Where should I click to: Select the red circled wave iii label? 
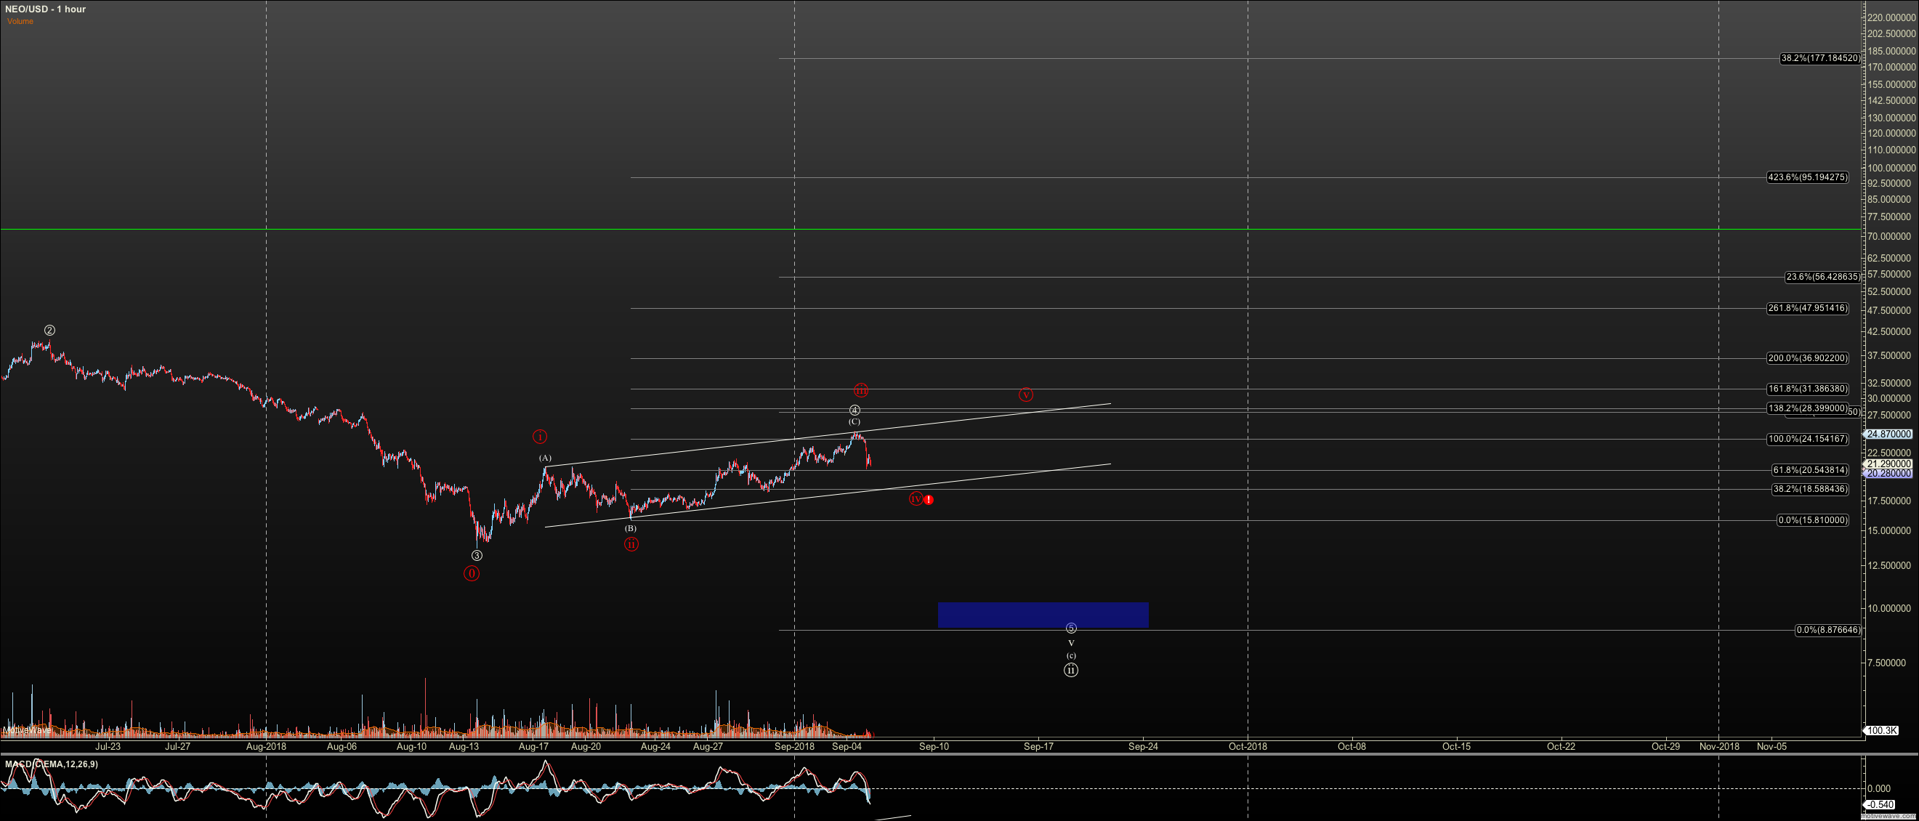point(860,390)
